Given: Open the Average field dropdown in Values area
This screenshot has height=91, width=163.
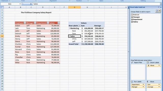Looking at the screenshot, I should point(159,87).
